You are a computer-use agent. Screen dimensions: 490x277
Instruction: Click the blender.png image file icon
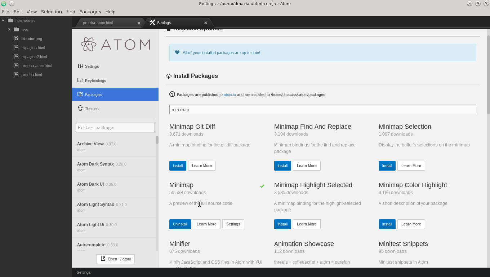point(16,39)
